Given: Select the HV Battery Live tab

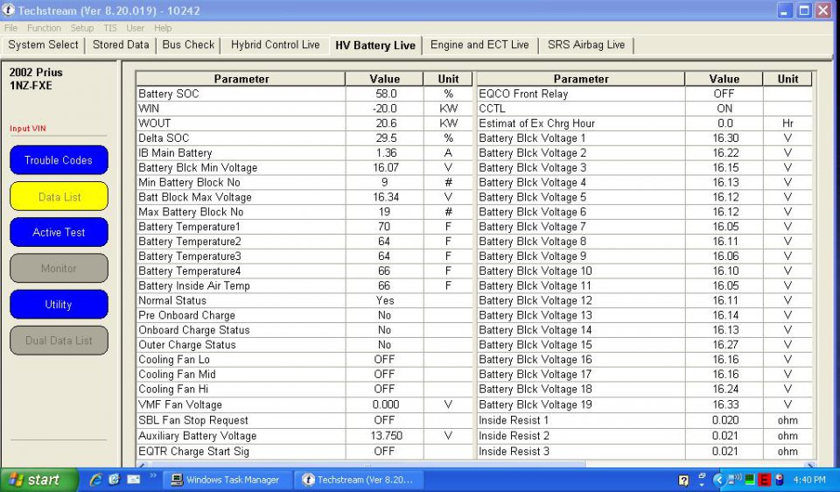Looking at the screenshot, I should (x=375, y=46).
